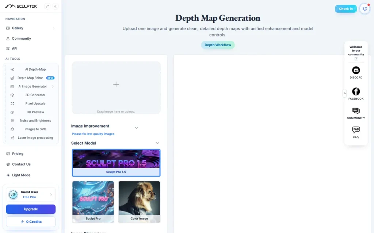374x233 pixels.
Task: Expand the AI Image Generator submenu arrow
Action: [x=53, y=87]
